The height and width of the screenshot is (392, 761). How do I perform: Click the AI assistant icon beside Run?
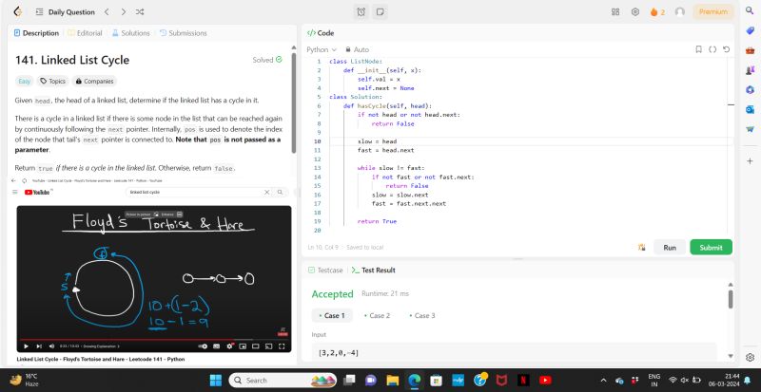coord(641,247)
